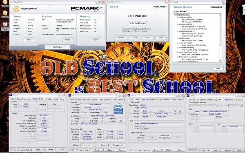Screen dimensions: 245x153
Task: Click the Close button in PCMark Score window
Action: [161, 38]
